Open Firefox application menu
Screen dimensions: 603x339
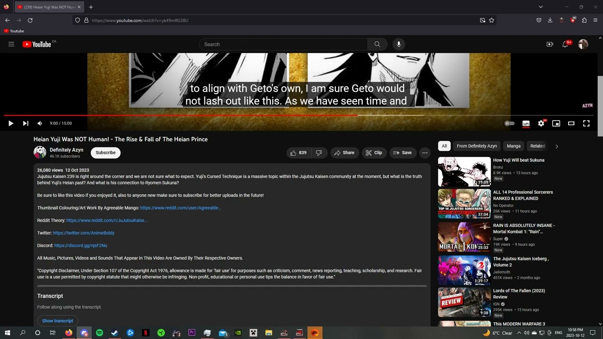pyautogui.click(x=595, y=20)
